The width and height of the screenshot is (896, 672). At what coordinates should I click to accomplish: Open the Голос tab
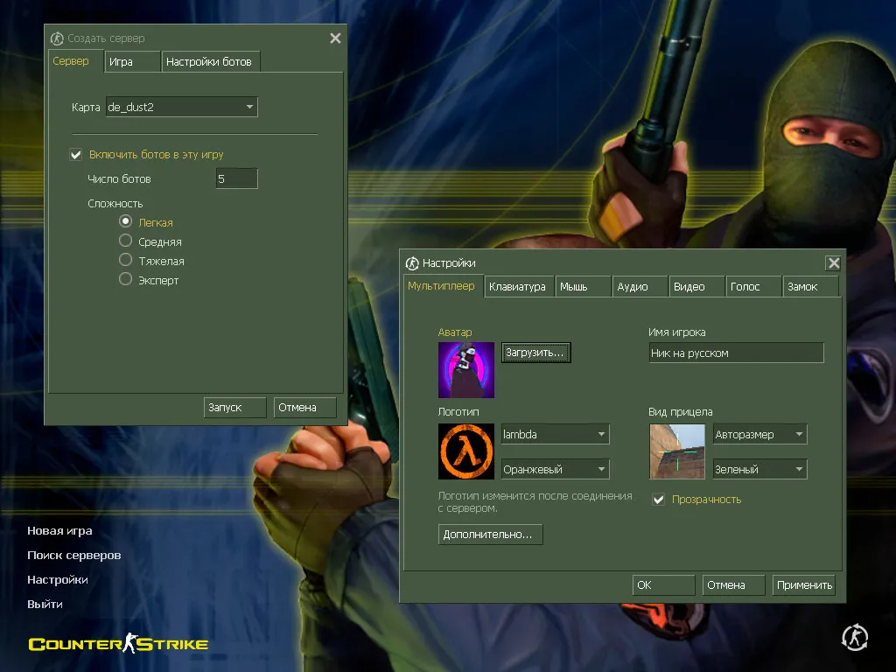753,286
